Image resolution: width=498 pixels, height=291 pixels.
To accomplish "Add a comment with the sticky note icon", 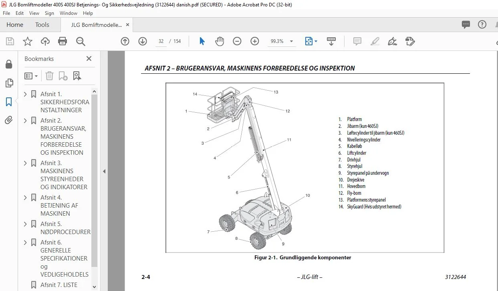I will (x=357, y=41).
